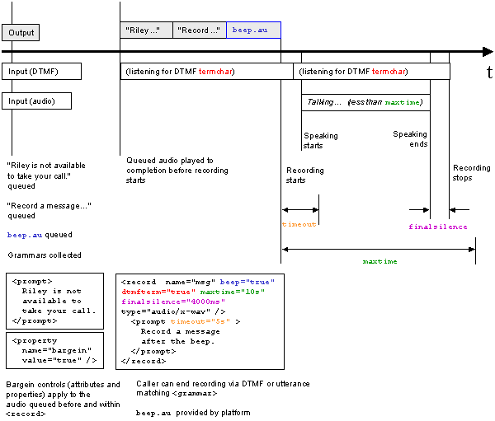This screenshot has width=495, height=421.
Task: Click the green maxtime label under the arrow
Action: point(379,260)
